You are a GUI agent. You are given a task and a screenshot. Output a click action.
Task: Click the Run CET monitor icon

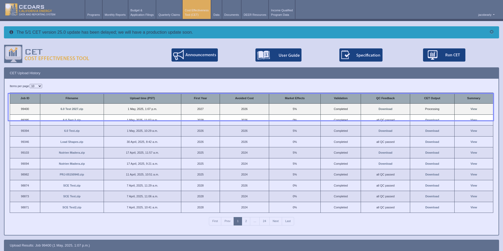pos(432,55)
